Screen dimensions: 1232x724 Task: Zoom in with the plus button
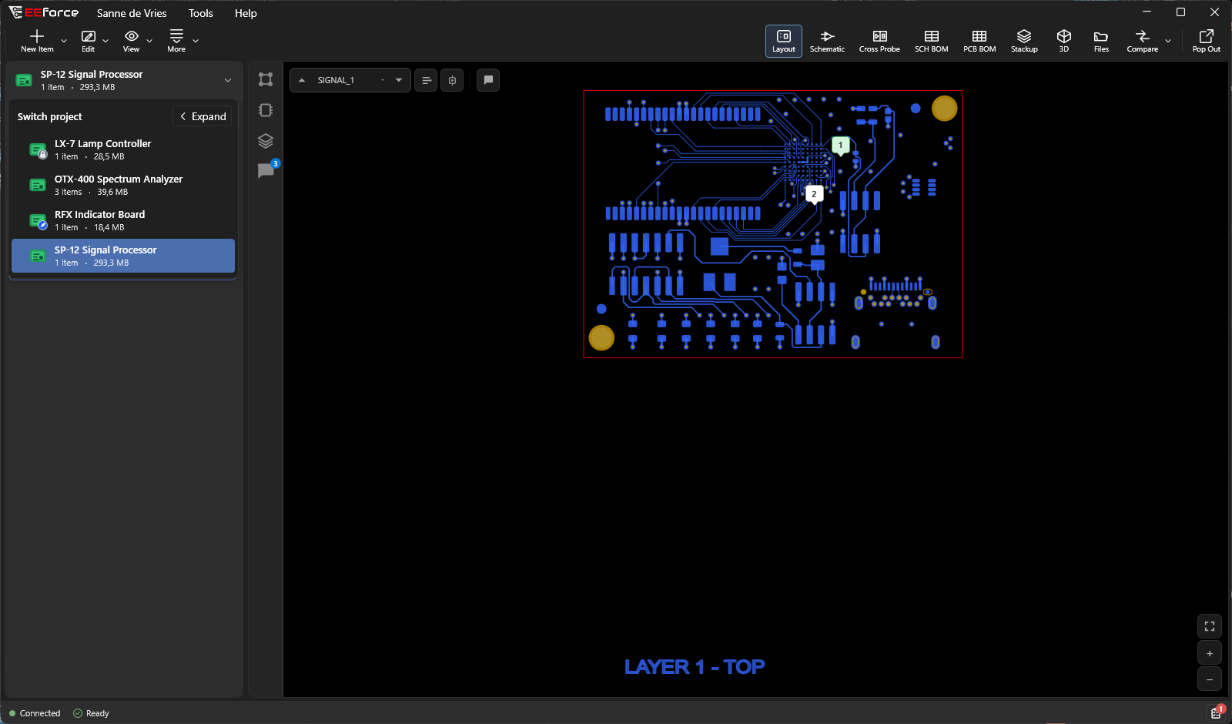[1210, 653]
